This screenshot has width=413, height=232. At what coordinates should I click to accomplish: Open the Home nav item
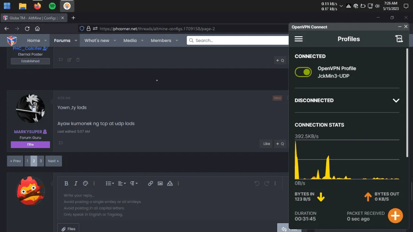pyautogui.click(x=34, y=40)
